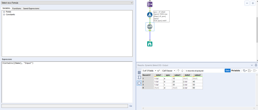258x110 pixels.
Task: Click the Formula tool annotation box
Action: coord(161,16)
